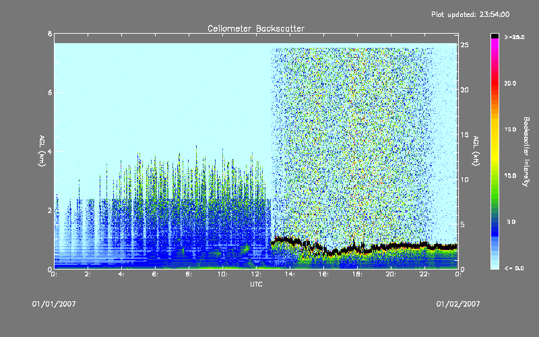Click the '10.0' colorbar label
Screen dimensions: 539x337
510,175
